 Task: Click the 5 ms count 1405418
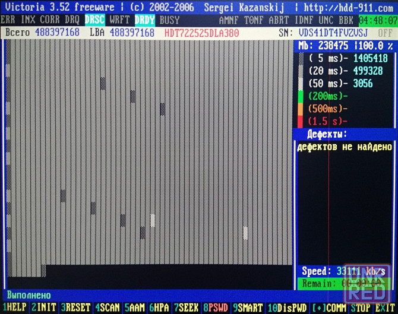click(x=371, y=58)
